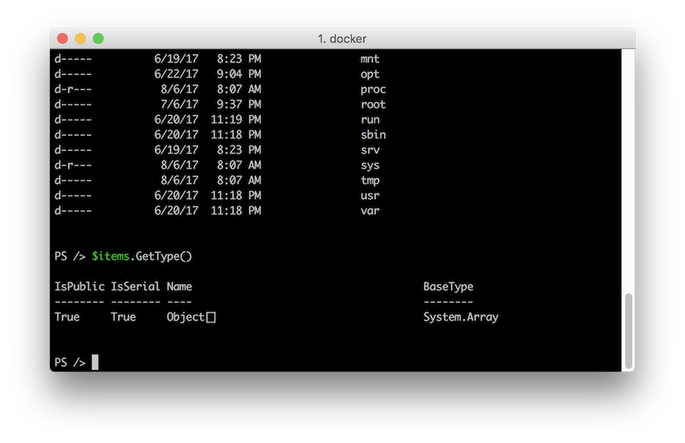
Task: Click the 'sys' directory name
Action: pyautogui.click(x=370, y=165)
